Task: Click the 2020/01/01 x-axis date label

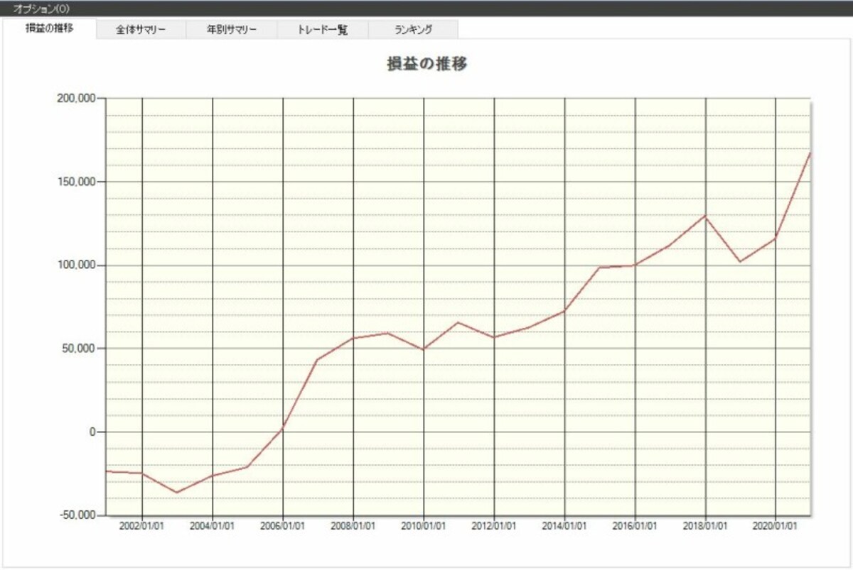Action: (x=776, y=526)
